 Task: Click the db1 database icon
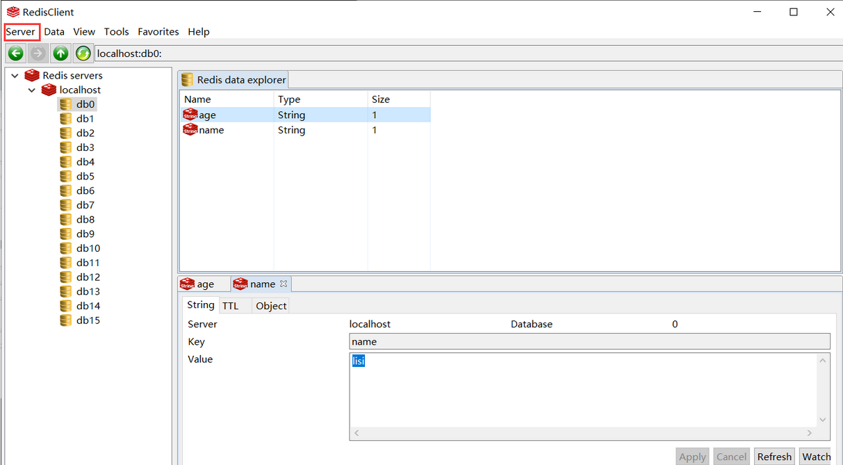click(x=66, y=119)
